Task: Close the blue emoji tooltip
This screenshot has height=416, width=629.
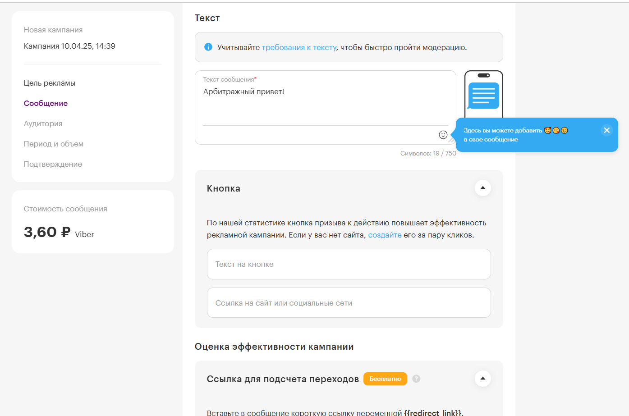Action: tap(606, 130)
